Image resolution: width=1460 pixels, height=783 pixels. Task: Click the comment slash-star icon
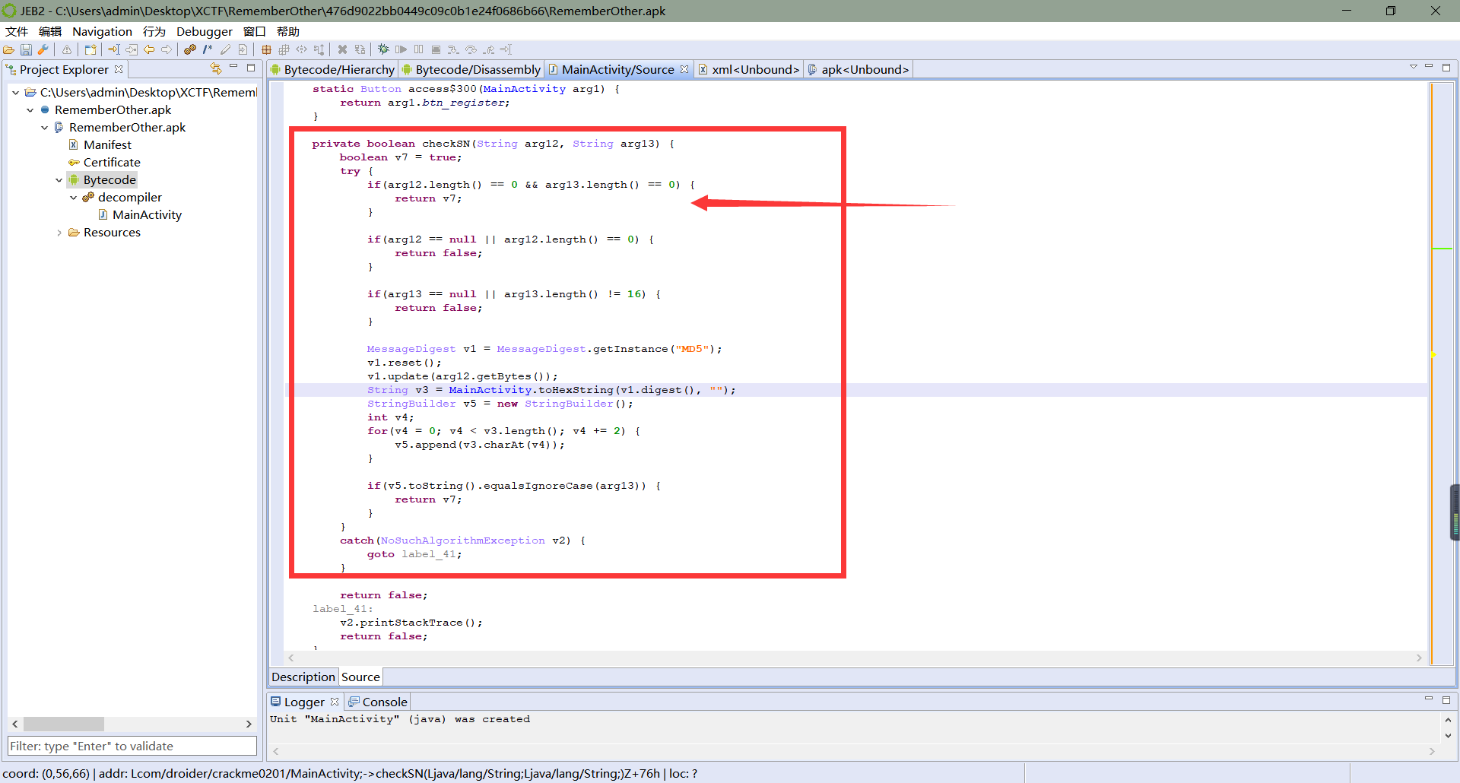click(x=208, y=49)
